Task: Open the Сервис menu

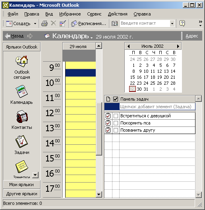Action: click(94, 14)
